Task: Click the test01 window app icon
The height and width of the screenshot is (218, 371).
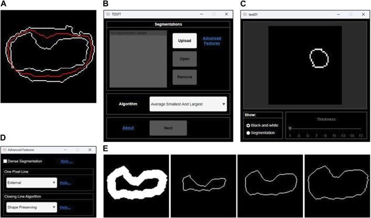Action: [244, 15]
